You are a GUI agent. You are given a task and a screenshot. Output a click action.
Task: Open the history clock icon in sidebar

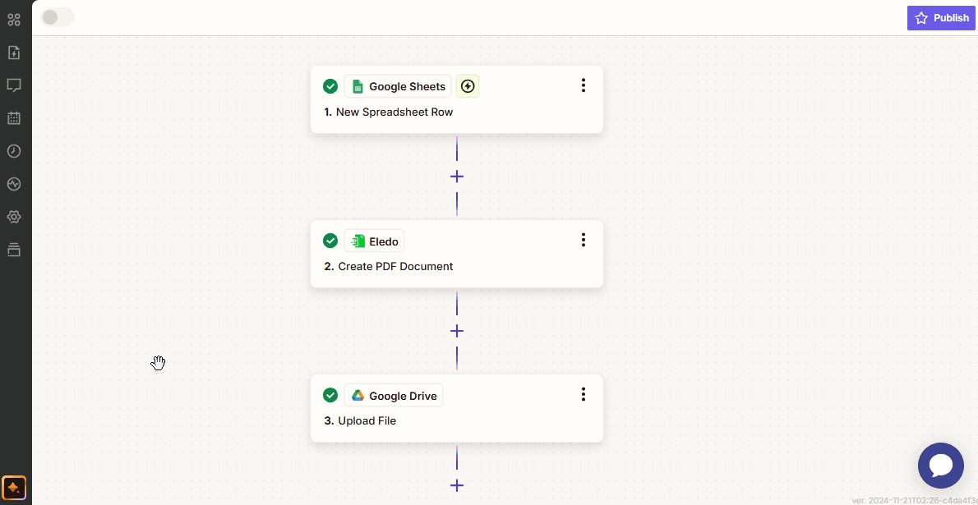click(x=14, y=151)
